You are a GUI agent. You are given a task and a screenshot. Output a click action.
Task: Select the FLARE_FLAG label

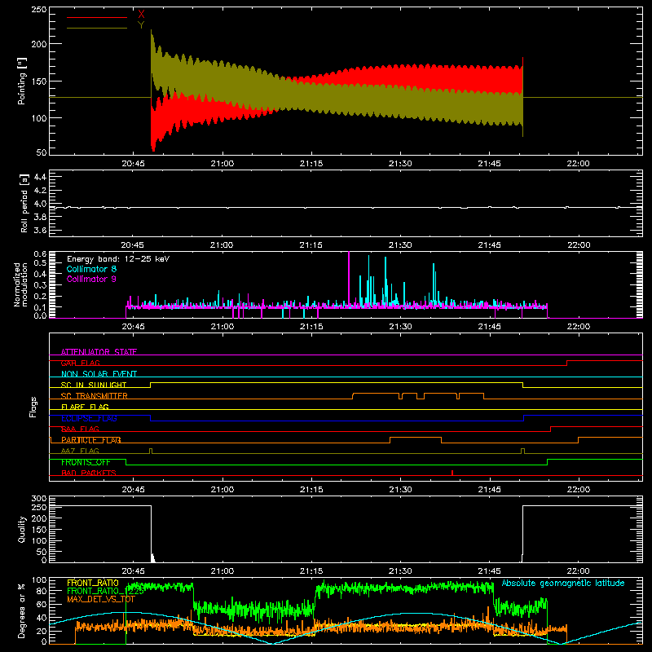tap(85, 407)
